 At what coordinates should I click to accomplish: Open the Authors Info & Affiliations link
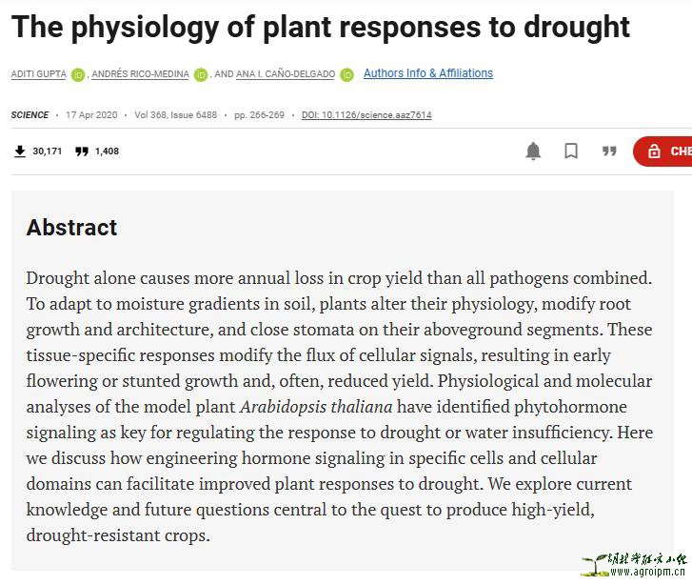428,73
